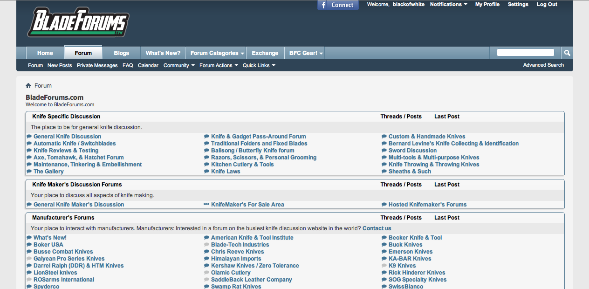Click bubble icon beside Sword Discussion

pyautogui.click(x=384, y=151)
